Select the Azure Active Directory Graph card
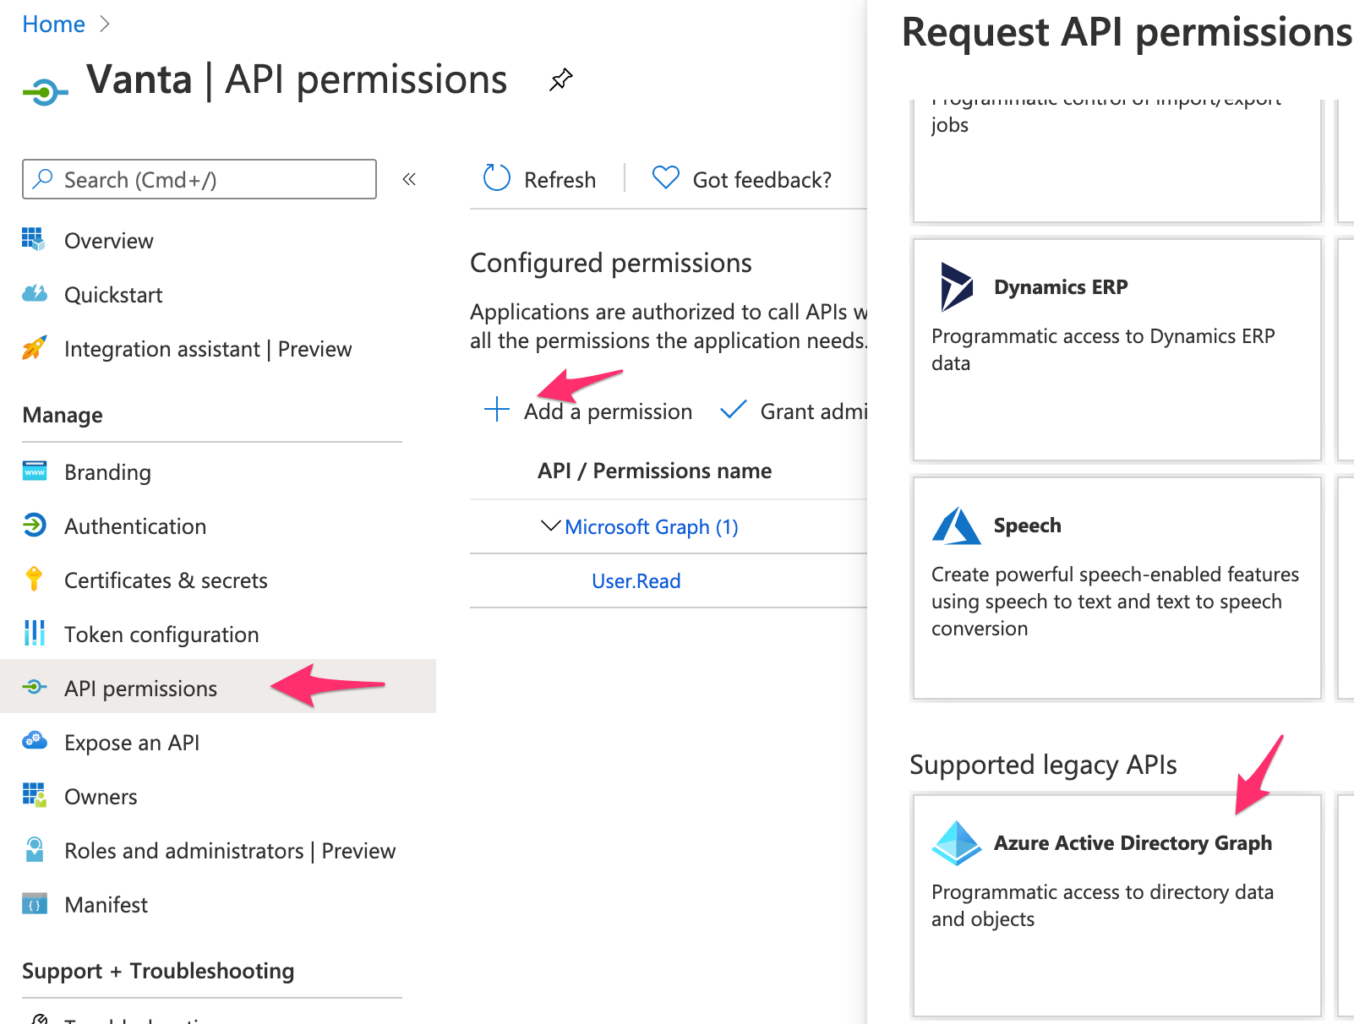 tap(1117, 906)
